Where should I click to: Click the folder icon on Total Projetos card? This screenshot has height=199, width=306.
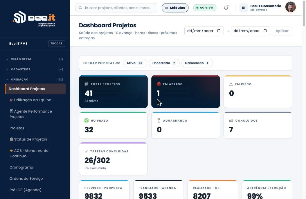coord(87,84)
